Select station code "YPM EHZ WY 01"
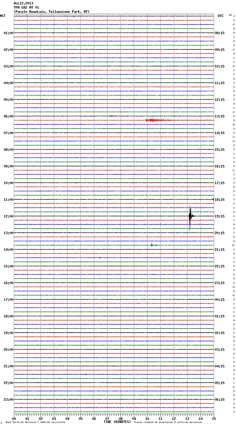Image resolution: width=236 pixels, height=426 pixels. [26, 7]
